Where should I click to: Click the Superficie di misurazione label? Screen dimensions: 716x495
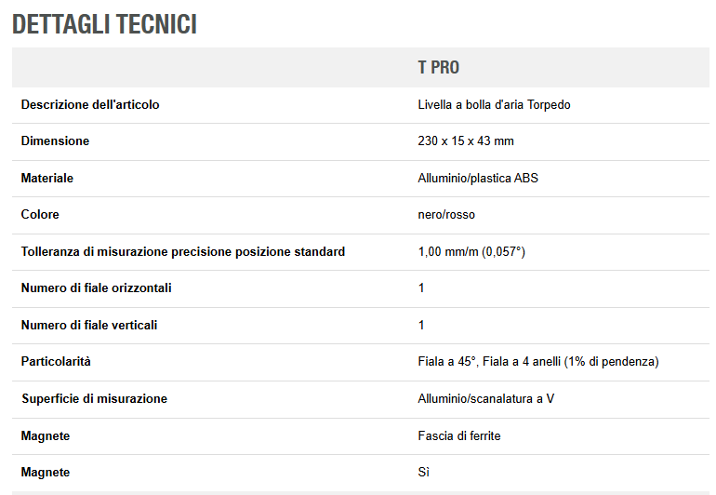tap(95, 398)
